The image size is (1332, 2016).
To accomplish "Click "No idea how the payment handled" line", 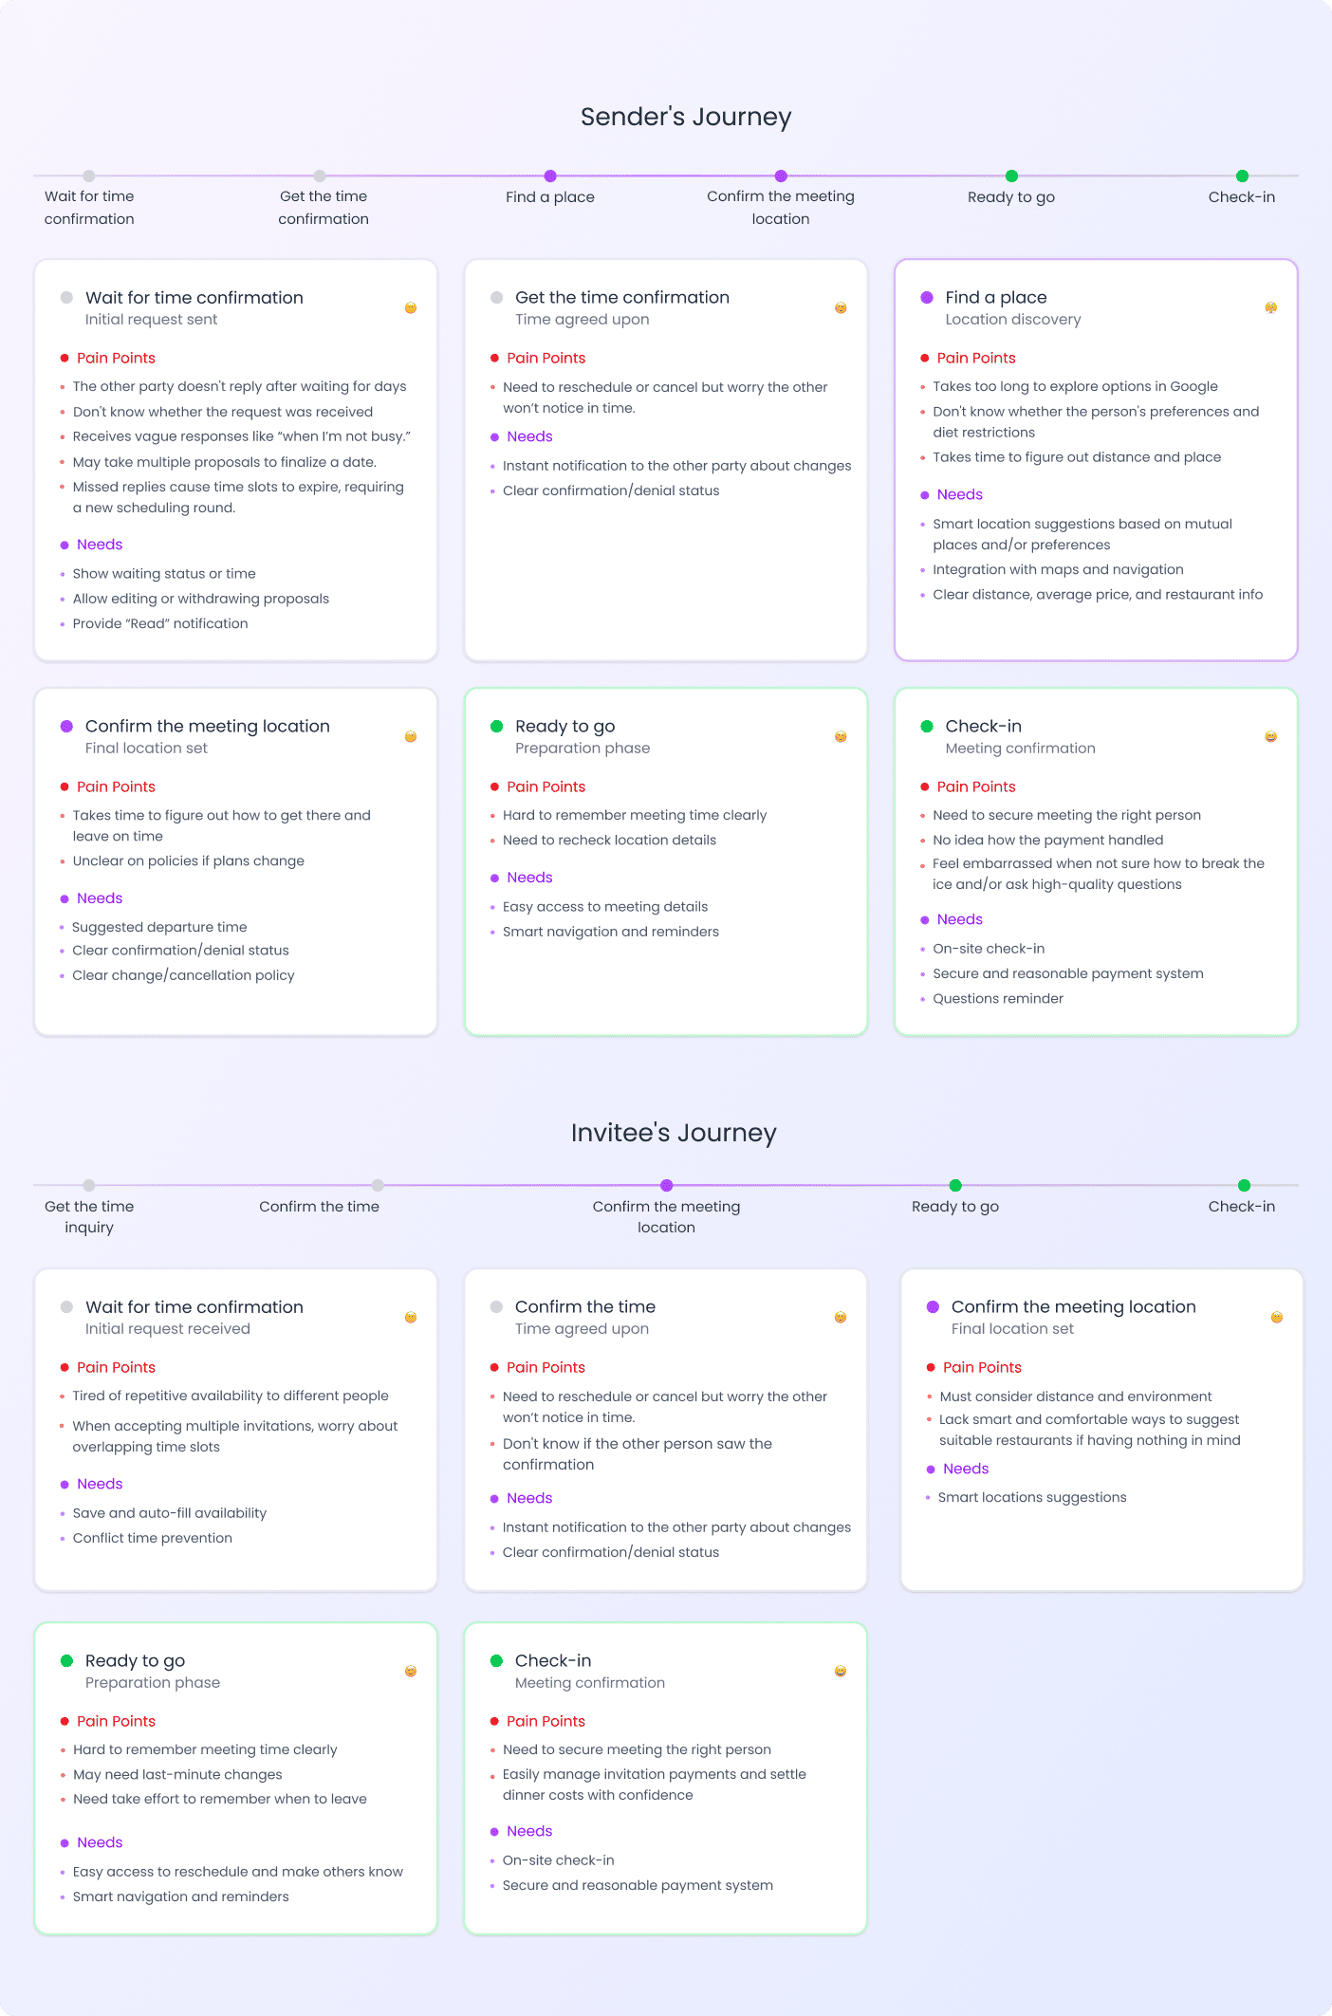I will pyautogui.click(x=1048, y=840).
